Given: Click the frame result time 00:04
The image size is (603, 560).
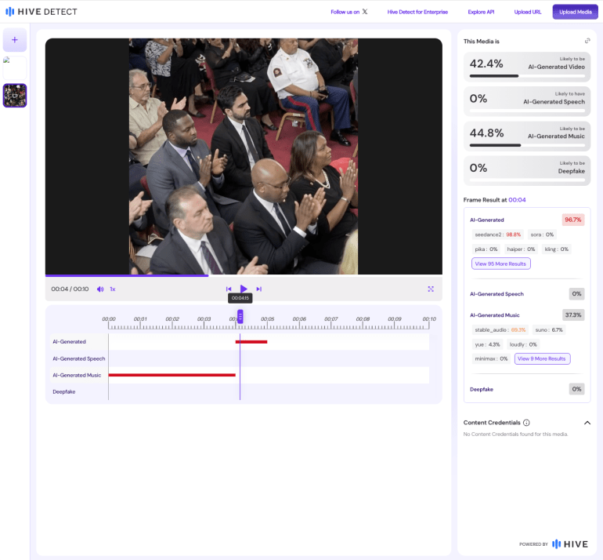Looking at the screenshot, I should pos(517,200).
